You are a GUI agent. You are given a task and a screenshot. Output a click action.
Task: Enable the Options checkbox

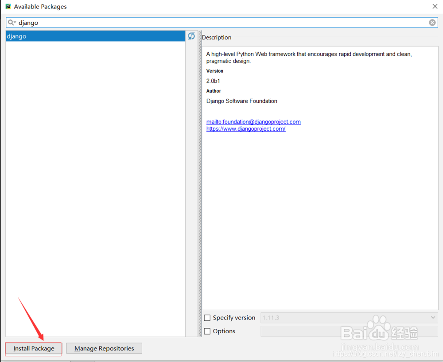[x=207, y=331]
